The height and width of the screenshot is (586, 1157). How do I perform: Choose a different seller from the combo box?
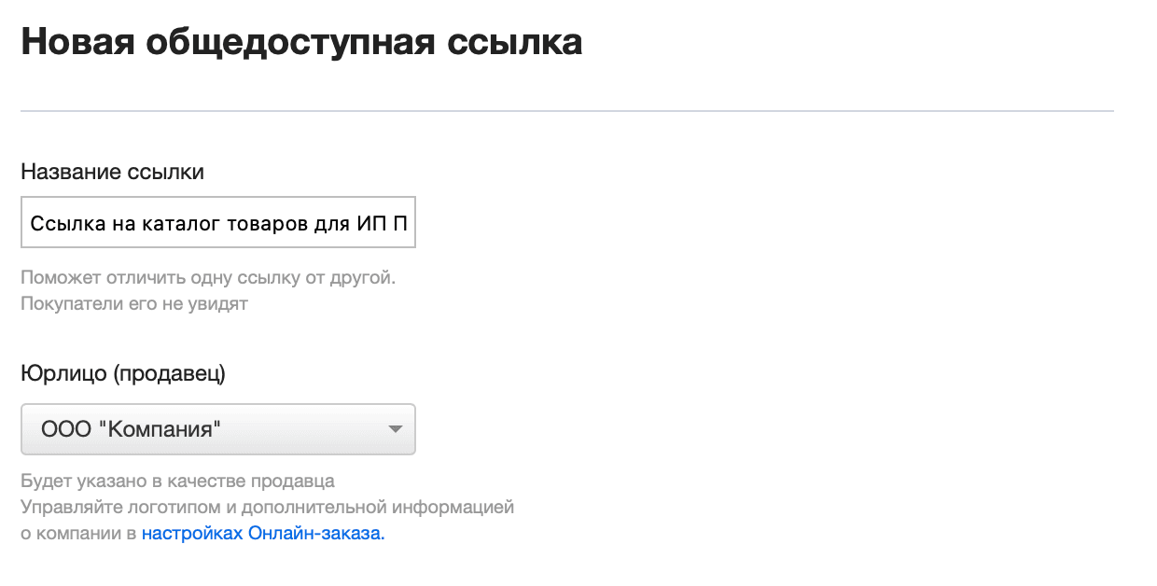click(217, 429)
